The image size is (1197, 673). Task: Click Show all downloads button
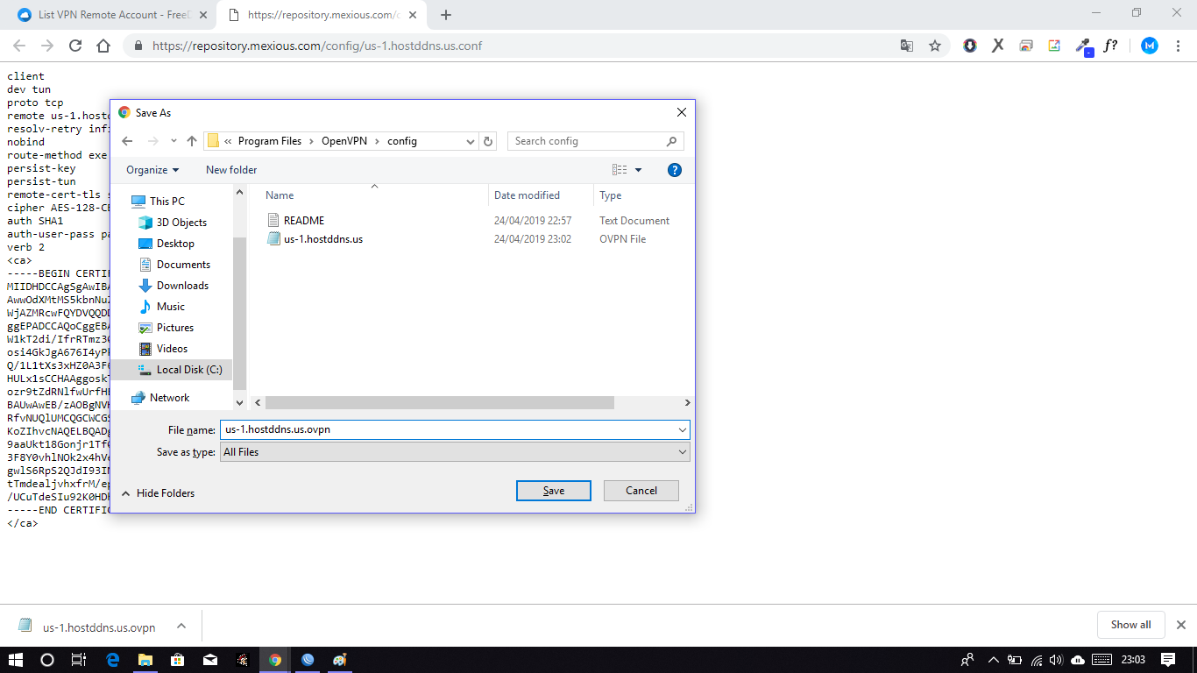pos(1130,625)
